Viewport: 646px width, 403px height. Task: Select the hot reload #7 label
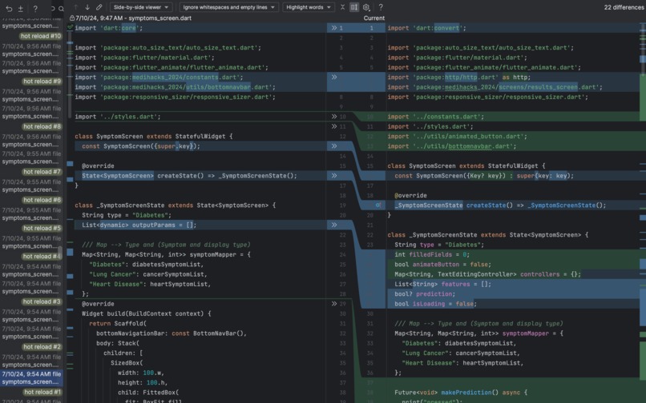[x=42, y=172]
